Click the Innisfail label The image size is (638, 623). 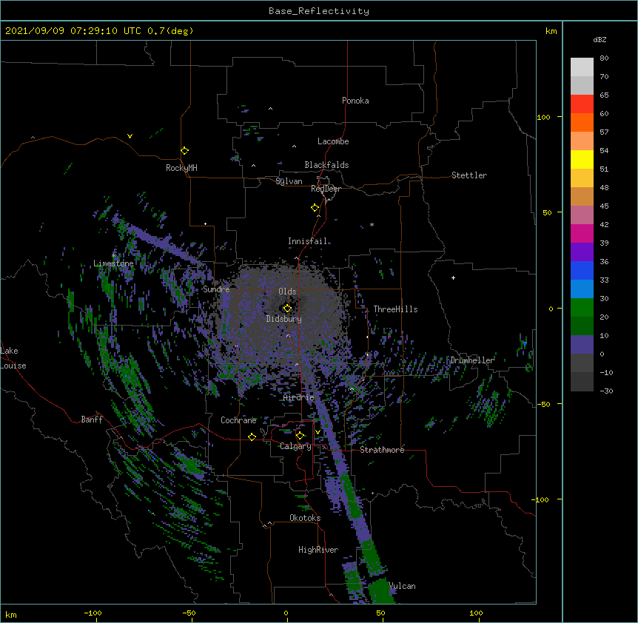(307, 241)
